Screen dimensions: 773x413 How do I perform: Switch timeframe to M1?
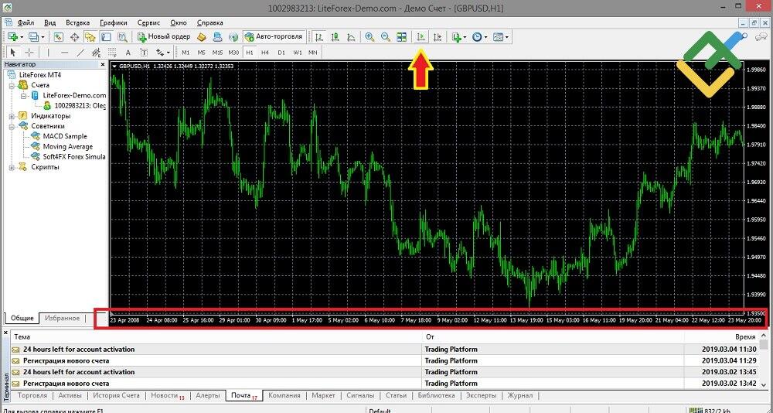coord(186,53)
